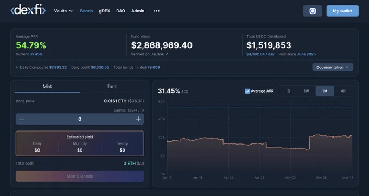
Task: Click the bond price 0.0161 ETH value
Action: click(x=115, y=101)
